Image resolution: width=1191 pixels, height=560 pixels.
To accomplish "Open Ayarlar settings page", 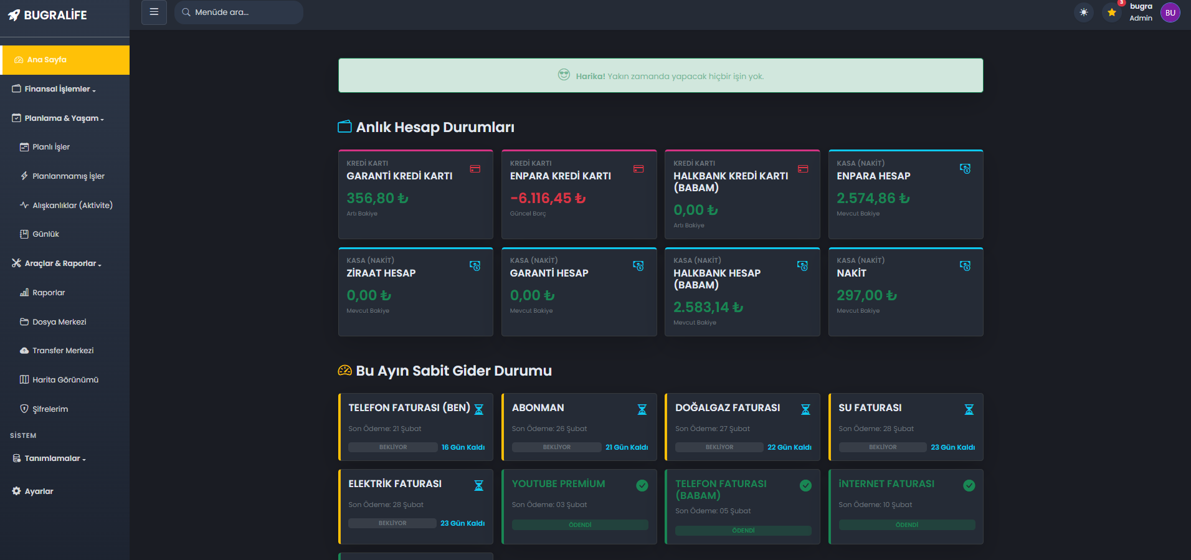I will [39, 491].
